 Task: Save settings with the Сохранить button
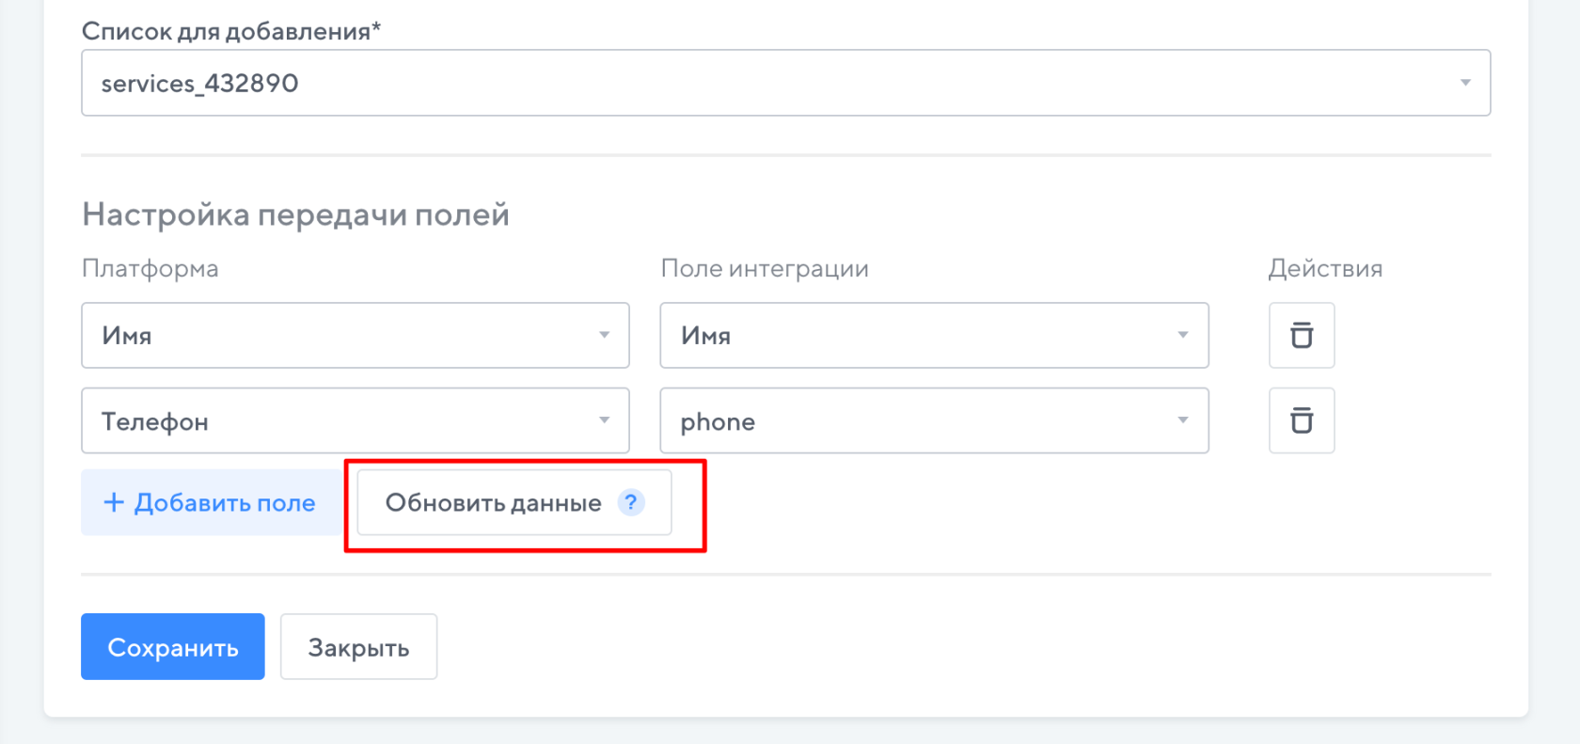tap(172, 646)
